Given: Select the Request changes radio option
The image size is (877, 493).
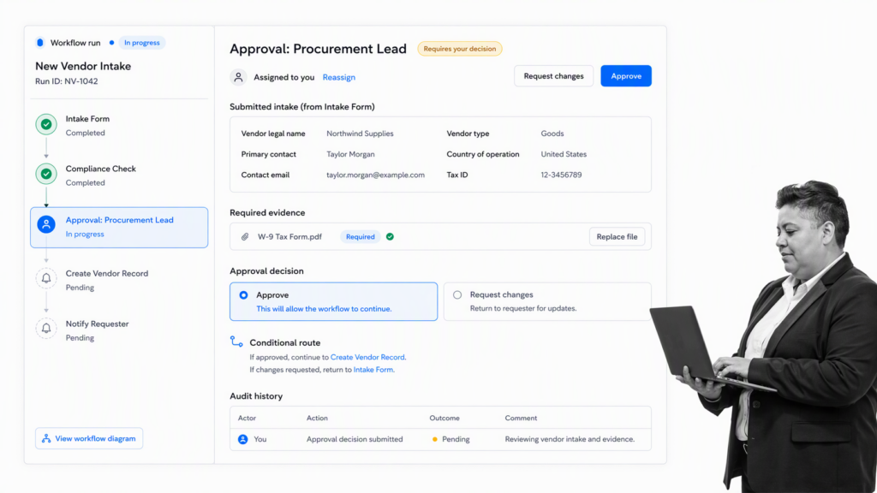Looking at the screenshot, I should pyautogui.click(x=457, y=294).
